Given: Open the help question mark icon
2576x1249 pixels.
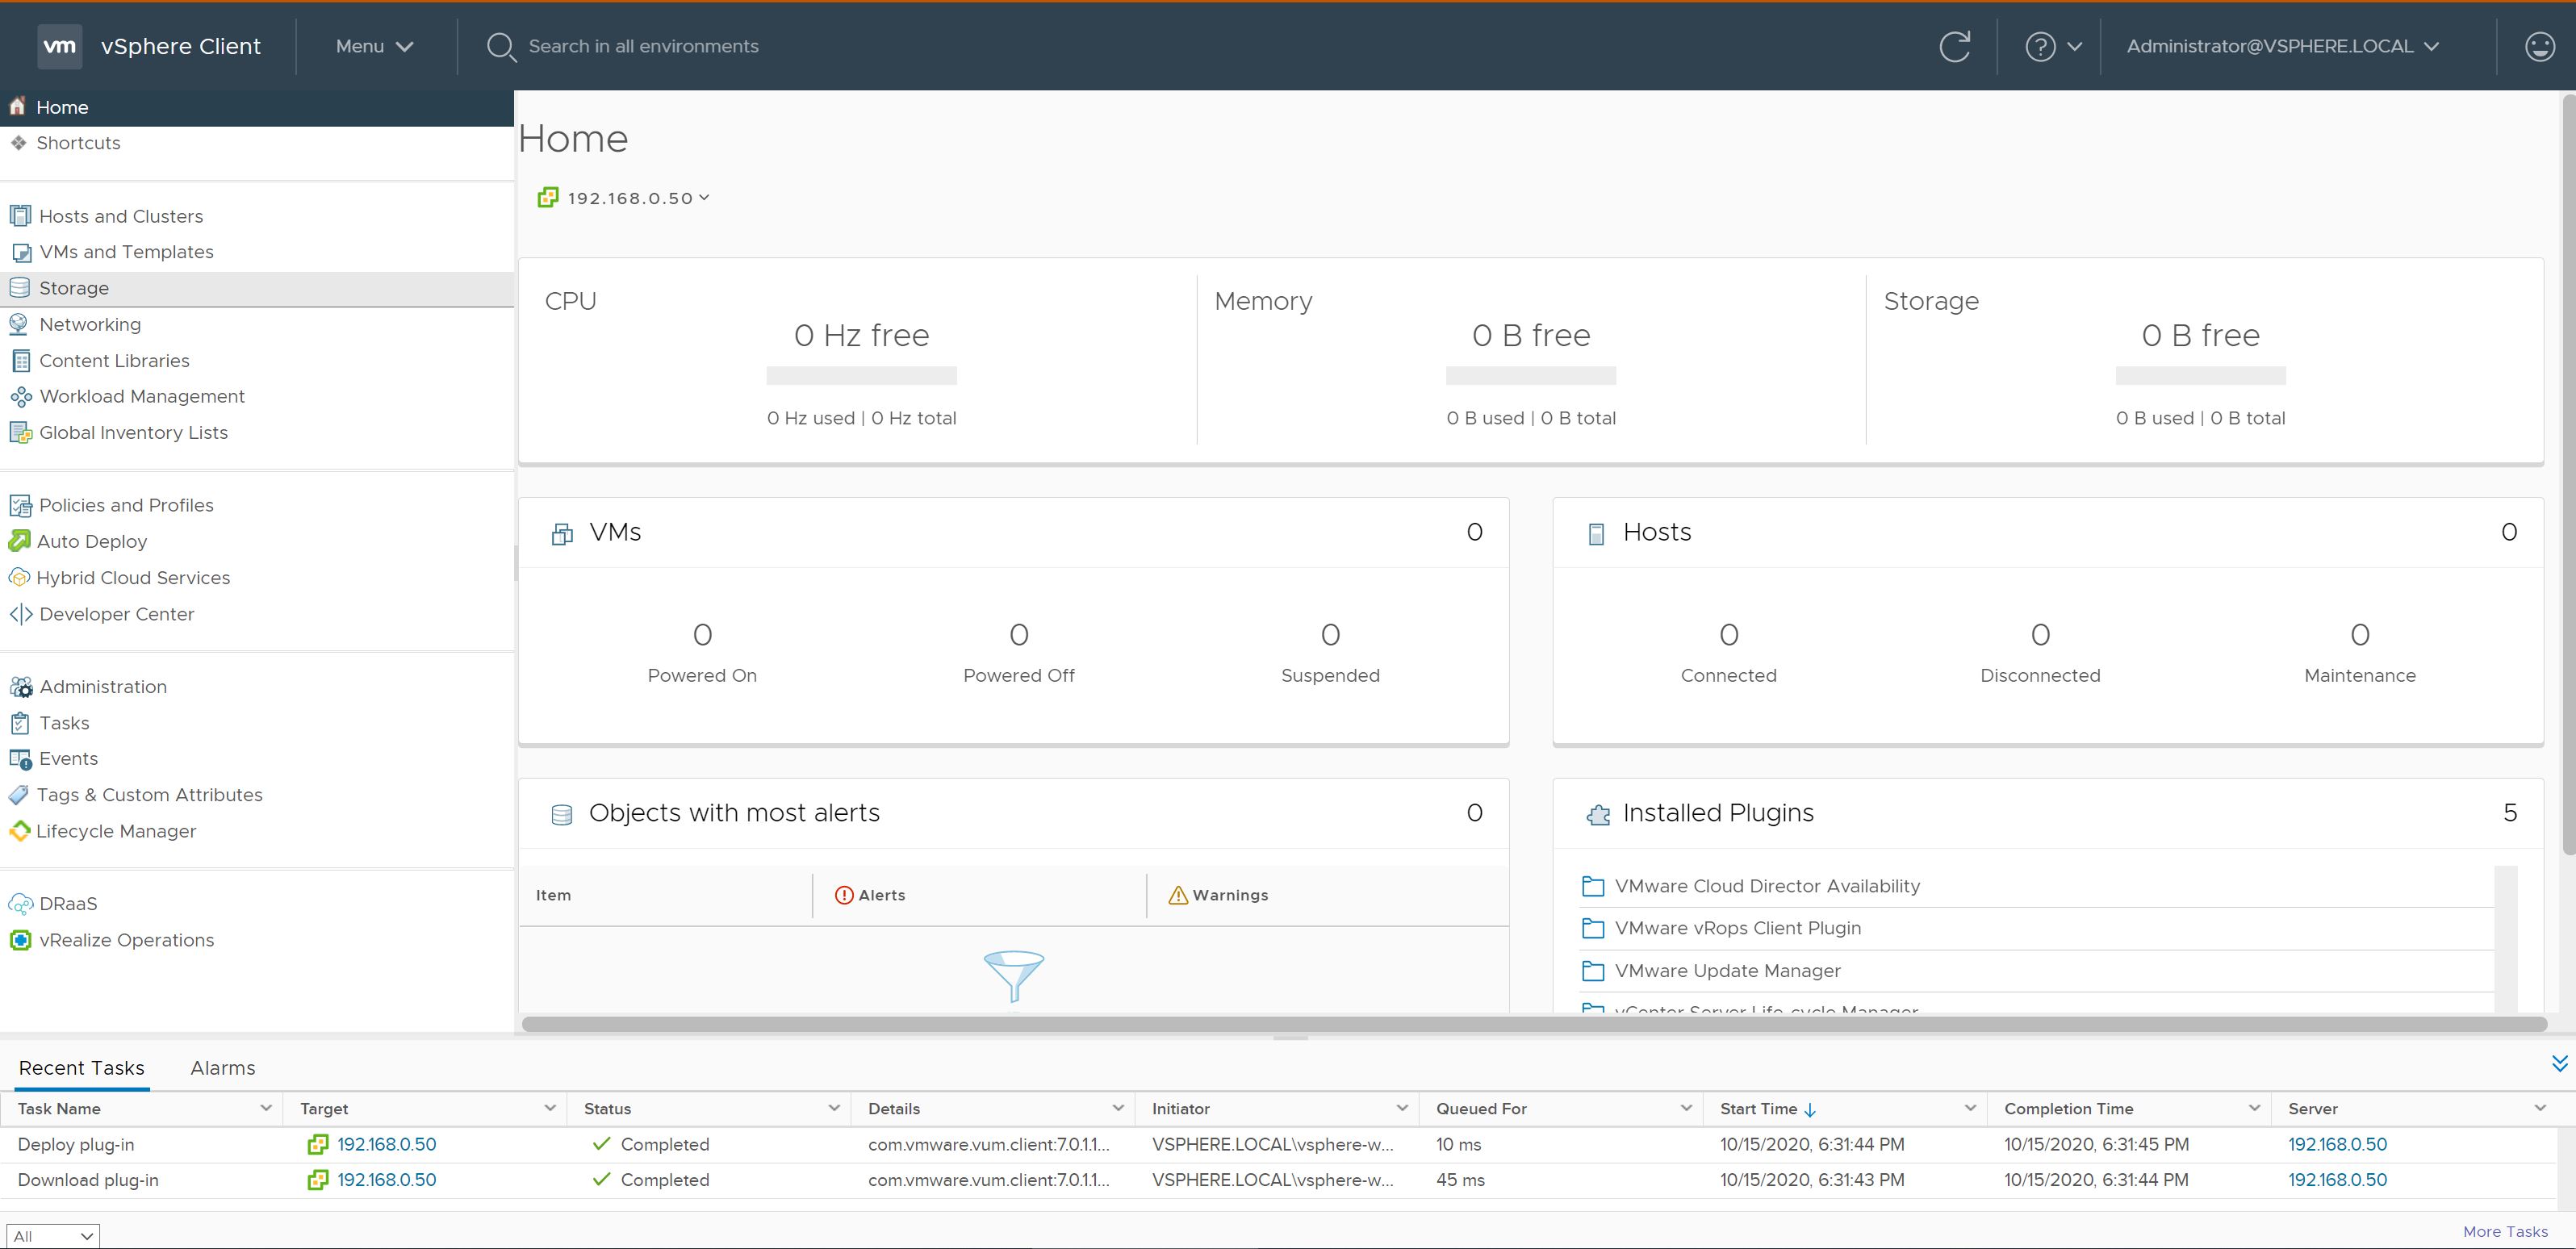Looking at the screenshot, I should pyautogui.click(x=2040, y=46).
